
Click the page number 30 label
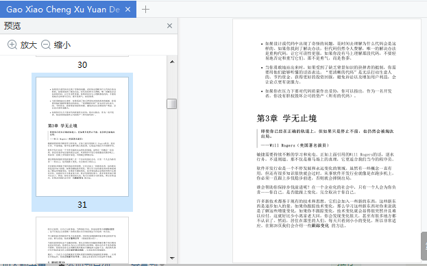coord(82,65)
